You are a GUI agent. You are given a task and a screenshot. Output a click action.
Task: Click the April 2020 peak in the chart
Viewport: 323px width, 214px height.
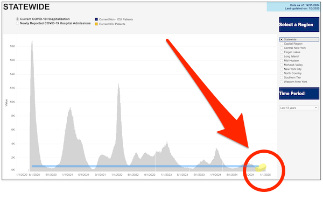(32, 41)
